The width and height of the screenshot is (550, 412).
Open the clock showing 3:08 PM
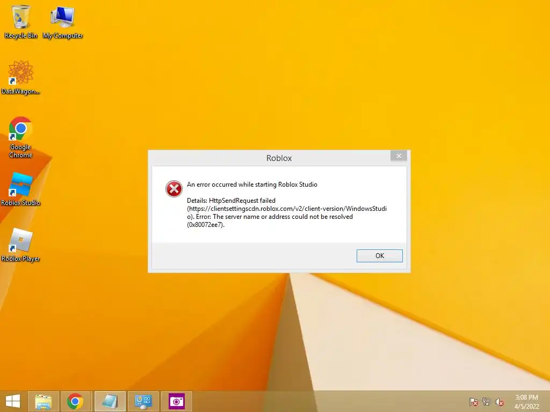click(x=526, y=402)
